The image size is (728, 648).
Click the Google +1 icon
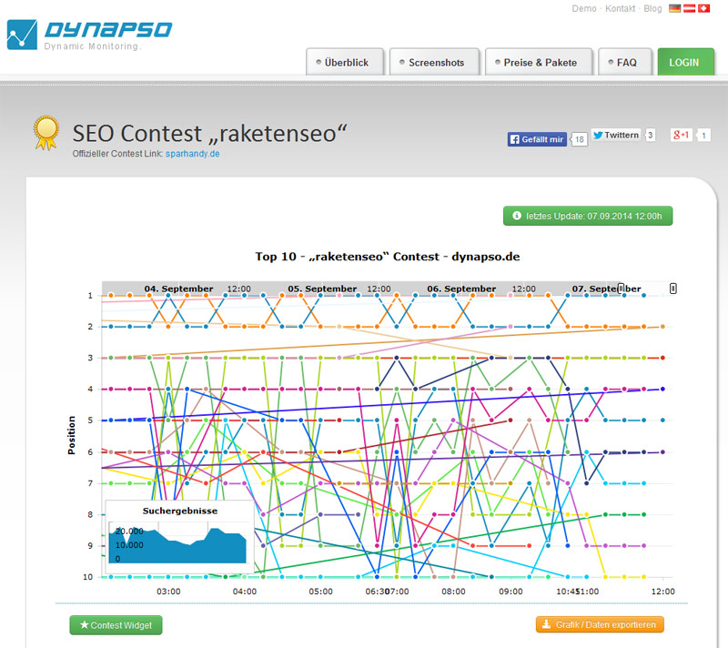681,134
